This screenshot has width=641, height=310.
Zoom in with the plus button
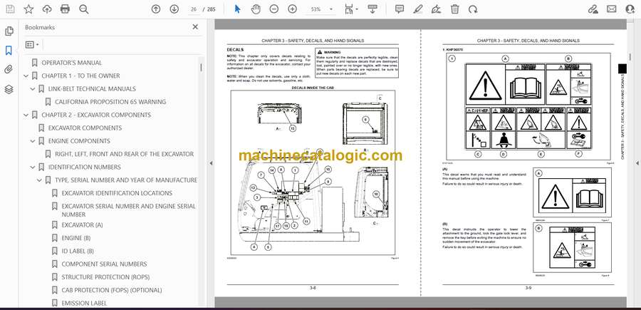pos(292,9)
